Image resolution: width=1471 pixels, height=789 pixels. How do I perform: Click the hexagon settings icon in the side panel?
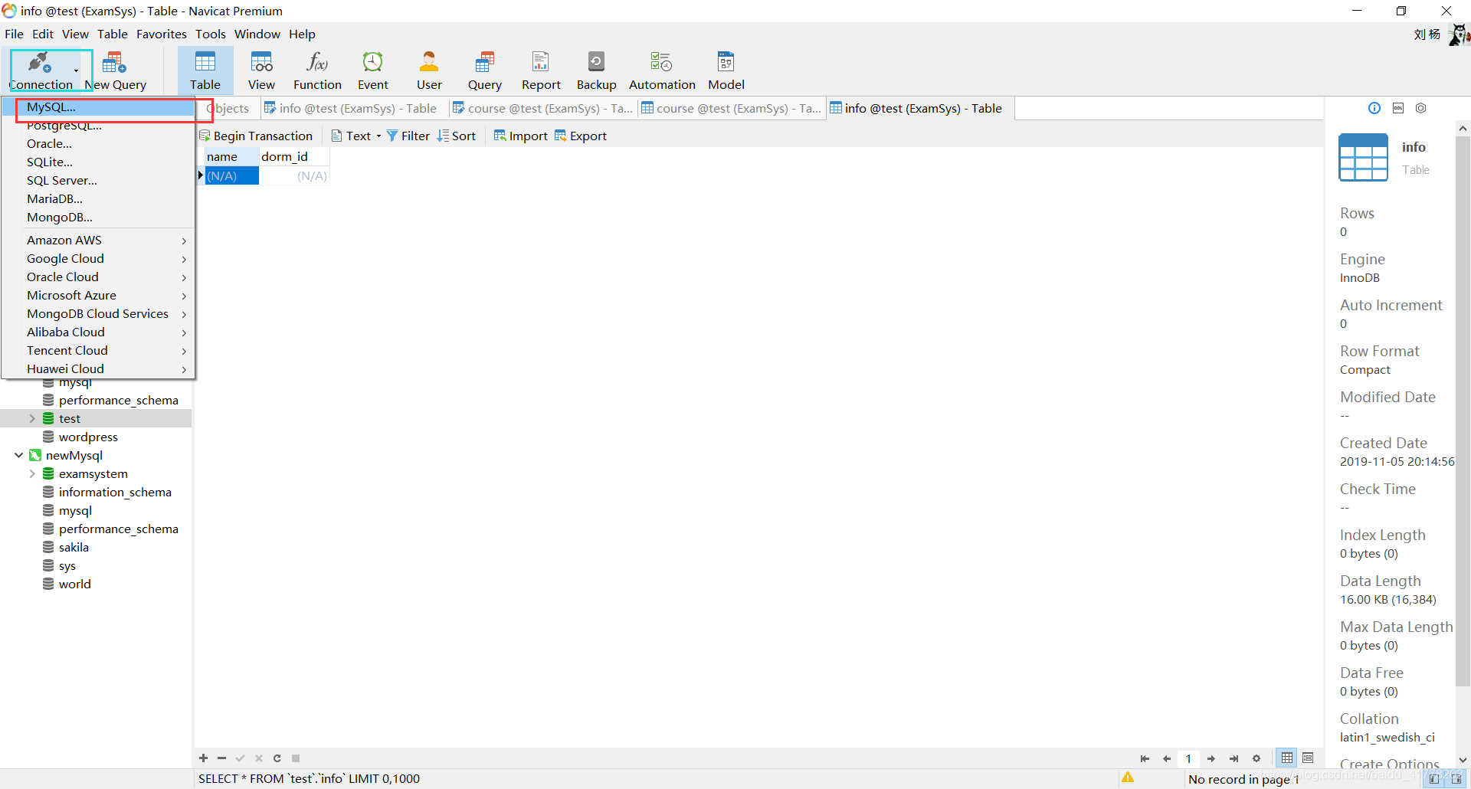click(1421, 108)
